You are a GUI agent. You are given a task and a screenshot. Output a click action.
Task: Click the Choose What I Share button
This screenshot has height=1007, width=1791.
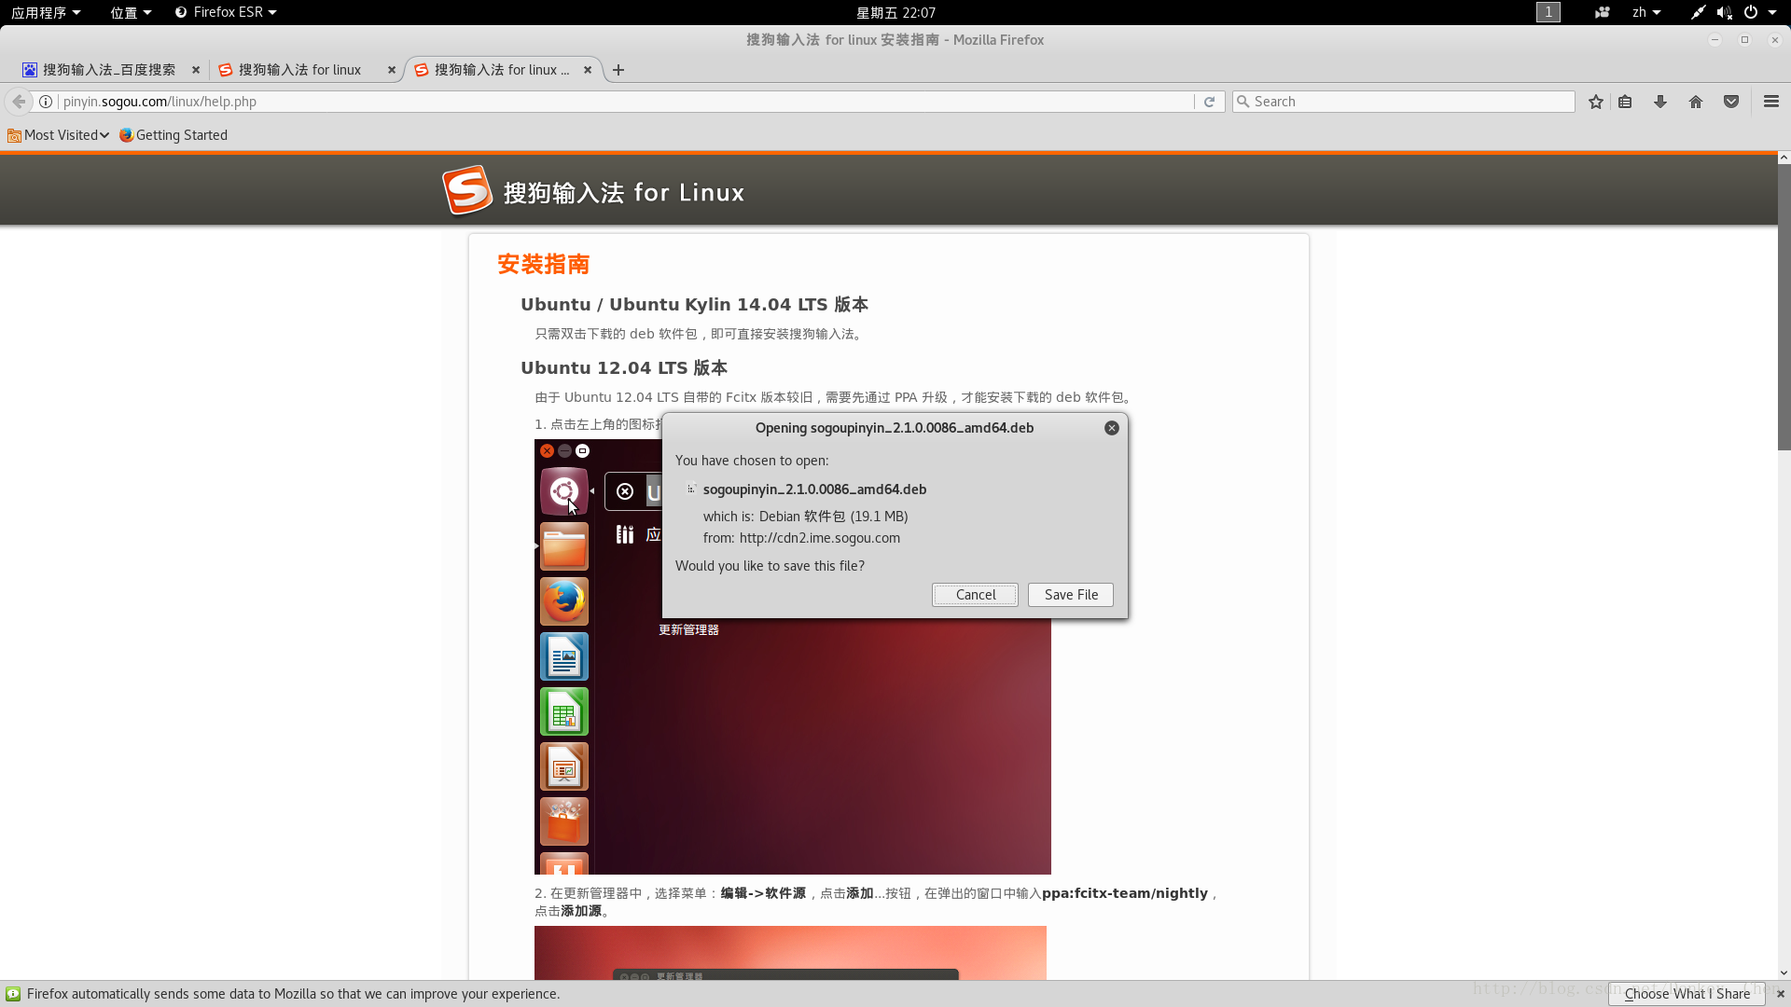1687,994
